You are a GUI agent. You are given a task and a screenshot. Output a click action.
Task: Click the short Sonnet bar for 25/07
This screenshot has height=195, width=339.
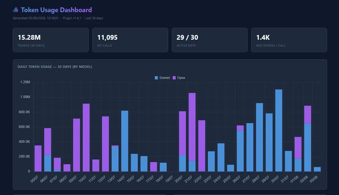click(x=230, y=168)
